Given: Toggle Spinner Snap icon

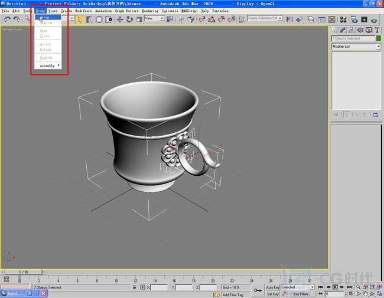Looking at the screenshot, I should pos(231,19).
